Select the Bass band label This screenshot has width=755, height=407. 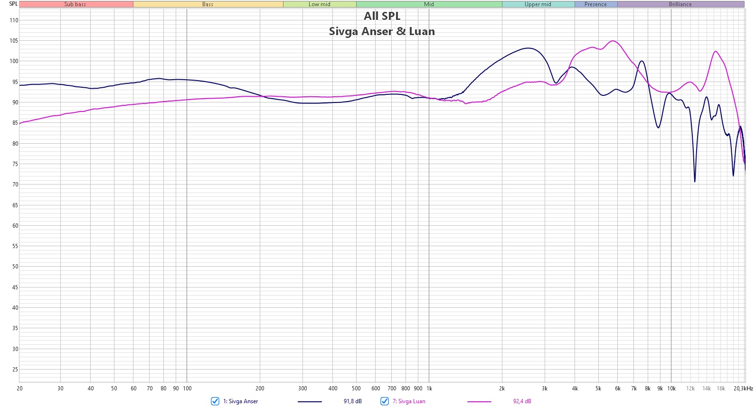(208, 4)
